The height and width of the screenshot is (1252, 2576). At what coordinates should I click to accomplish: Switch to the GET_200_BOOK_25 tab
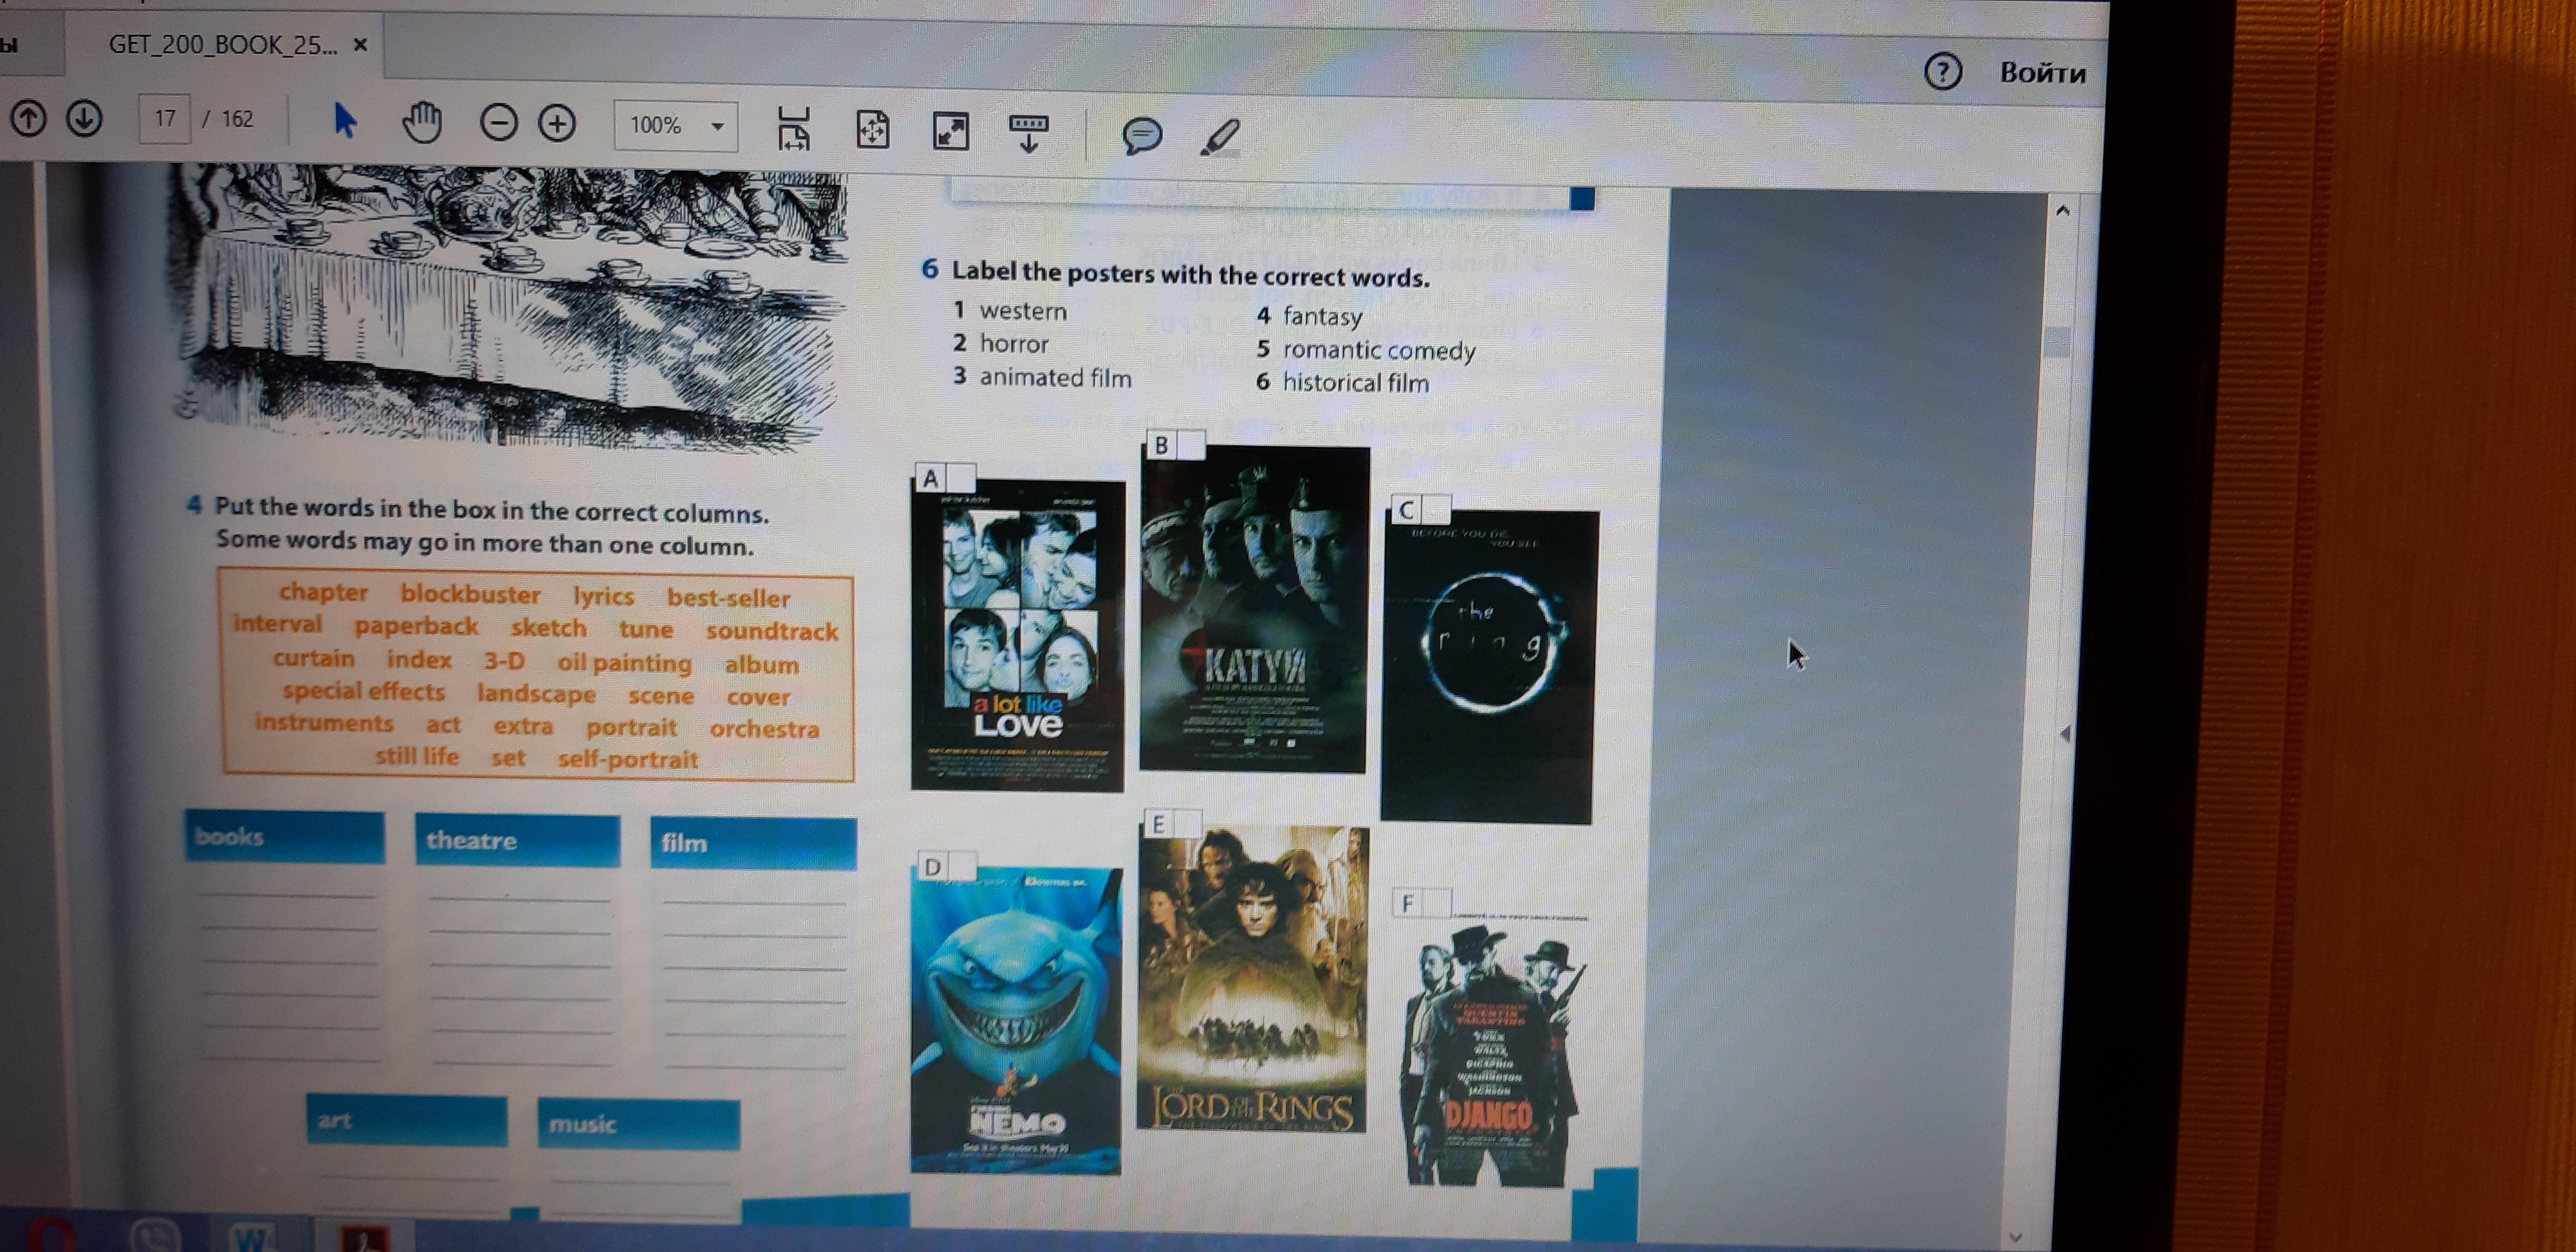[222, 45]
